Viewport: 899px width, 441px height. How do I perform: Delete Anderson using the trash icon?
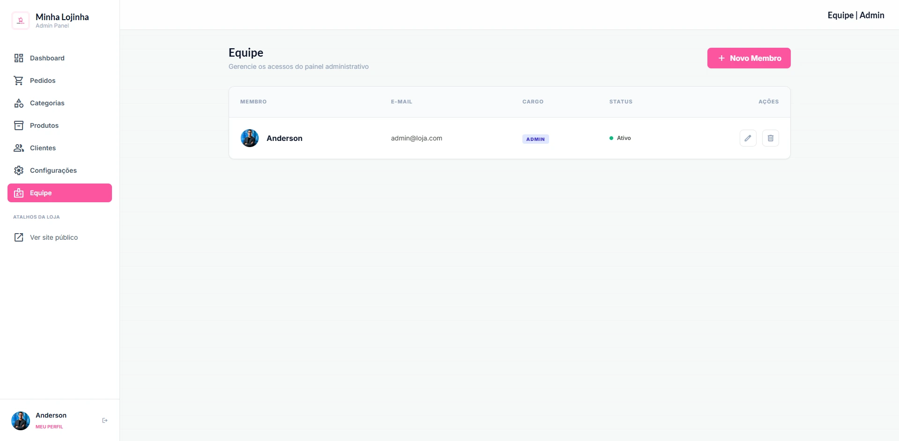pyautogui.click(x=770, y=138)
